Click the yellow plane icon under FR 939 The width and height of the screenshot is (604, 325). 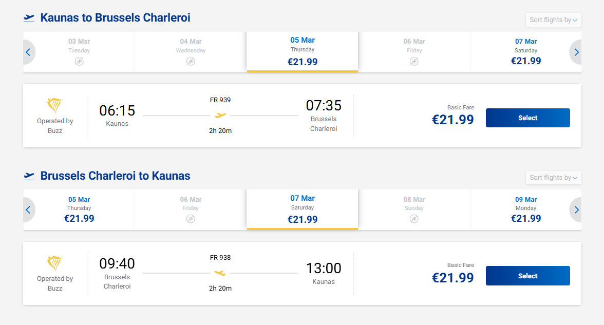click(220, 115)
